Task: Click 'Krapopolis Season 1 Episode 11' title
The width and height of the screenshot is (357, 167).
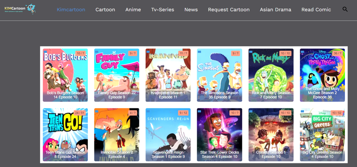Action: (x=168, y=95)
